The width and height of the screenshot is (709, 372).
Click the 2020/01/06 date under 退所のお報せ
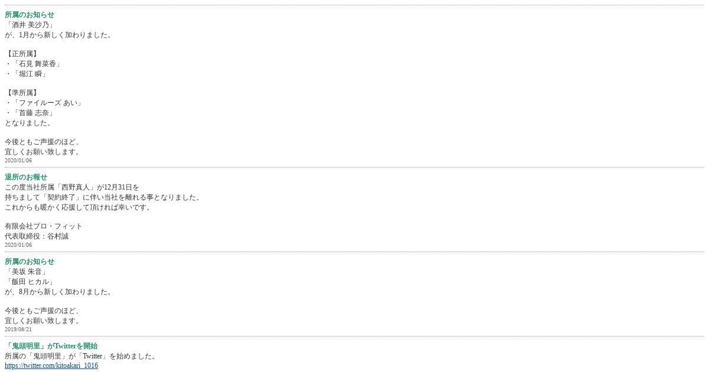tap(18, 244)
